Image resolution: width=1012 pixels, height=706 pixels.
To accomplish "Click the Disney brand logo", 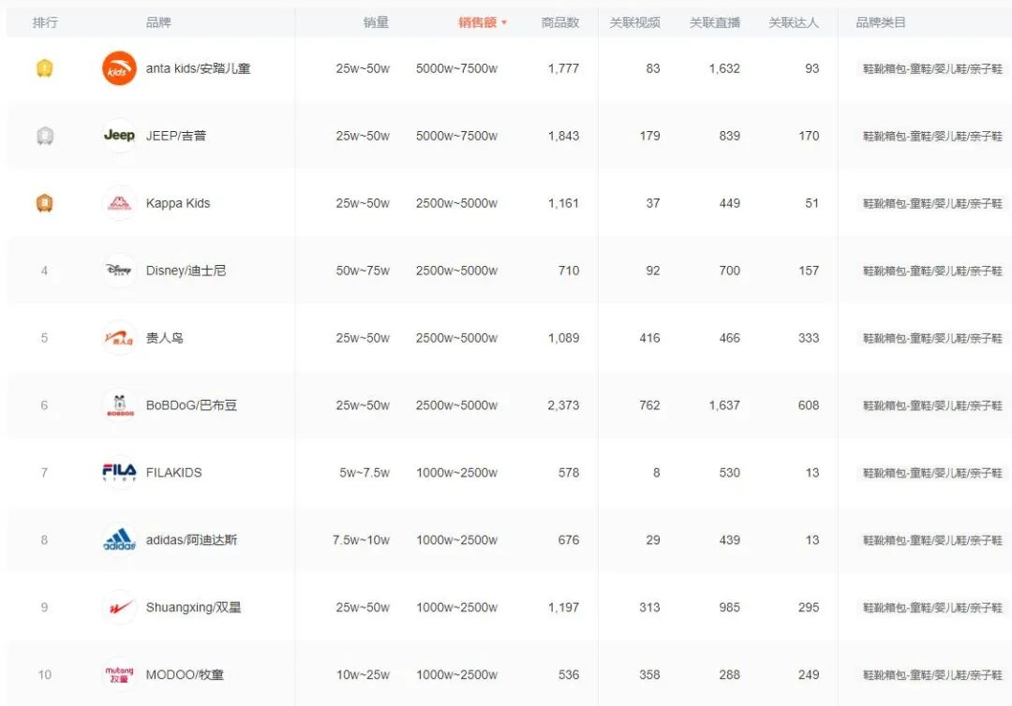I will (x=119, y=271).
